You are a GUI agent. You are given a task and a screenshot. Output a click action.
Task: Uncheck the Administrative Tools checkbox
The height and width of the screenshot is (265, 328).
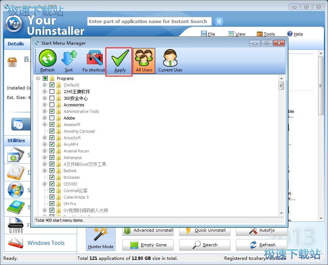52,111
